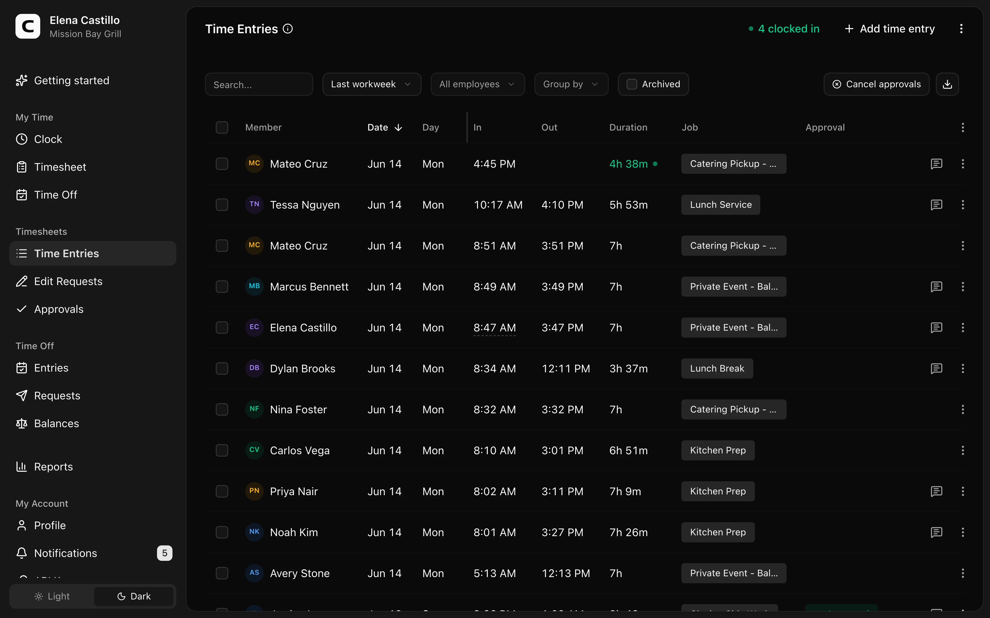Check the Archived filter checkbox
990x618 pixels.
click(632, 84)
